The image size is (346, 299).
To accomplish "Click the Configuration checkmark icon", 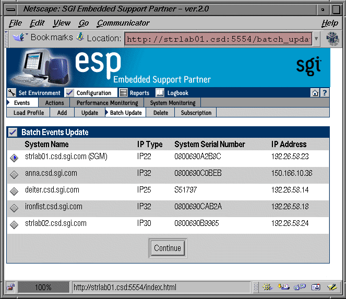I will pos(69,93).
